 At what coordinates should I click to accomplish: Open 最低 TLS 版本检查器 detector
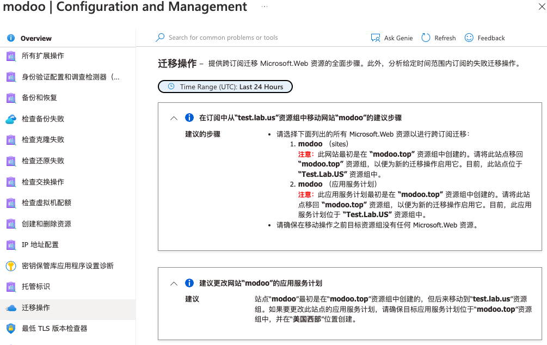(x=67, y=329)
